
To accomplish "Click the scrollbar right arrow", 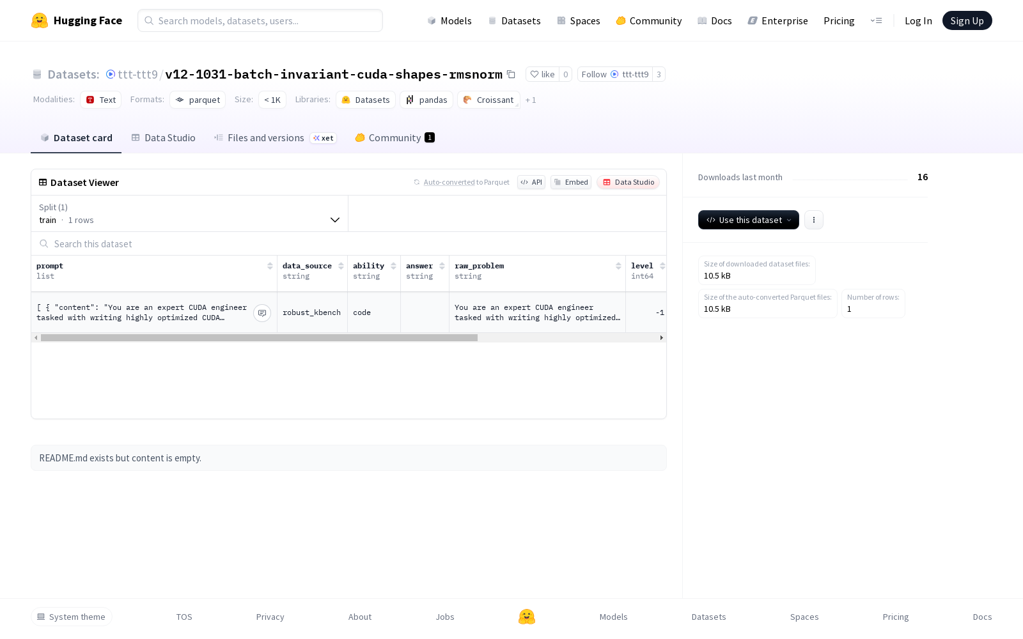I will (x=662, y=337).
